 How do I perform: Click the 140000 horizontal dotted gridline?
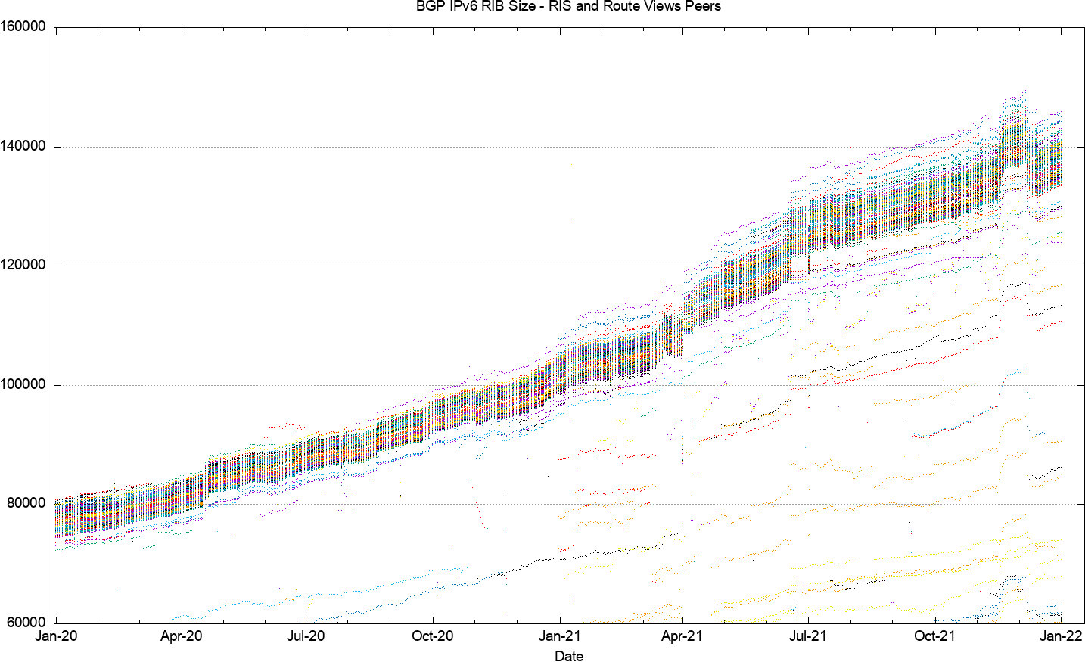pos(569,147)
